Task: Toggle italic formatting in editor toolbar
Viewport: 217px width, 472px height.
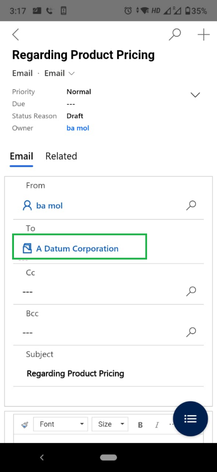Action: point(156,425)
